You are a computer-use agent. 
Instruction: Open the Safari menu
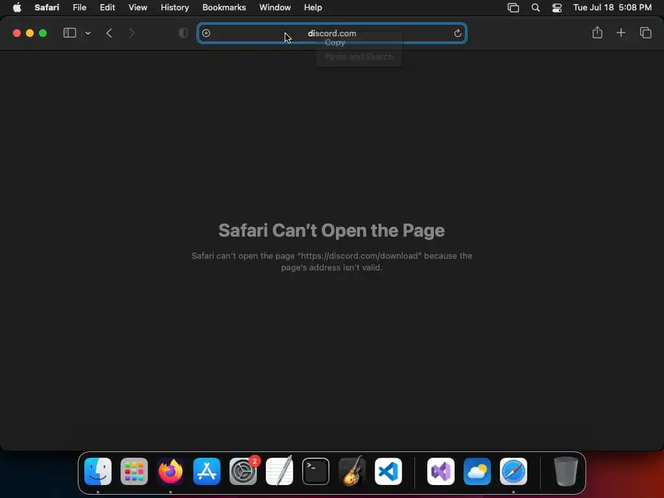47,7
